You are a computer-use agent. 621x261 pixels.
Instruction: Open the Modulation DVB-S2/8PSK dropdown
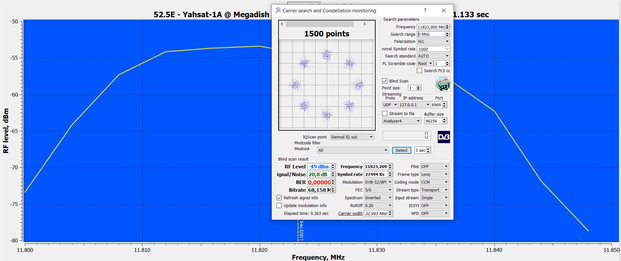click(379, 182)
